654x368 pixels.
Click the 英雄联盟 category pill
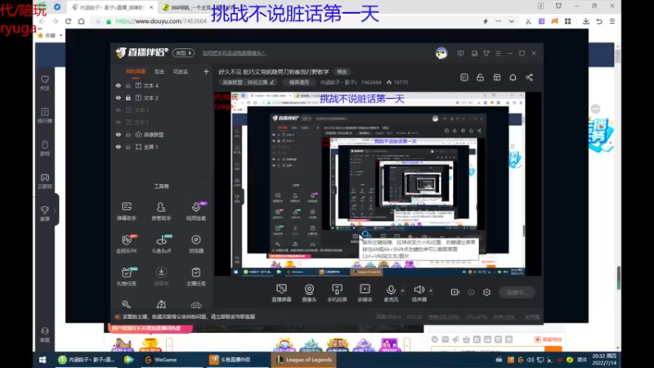tap(249, 83)
